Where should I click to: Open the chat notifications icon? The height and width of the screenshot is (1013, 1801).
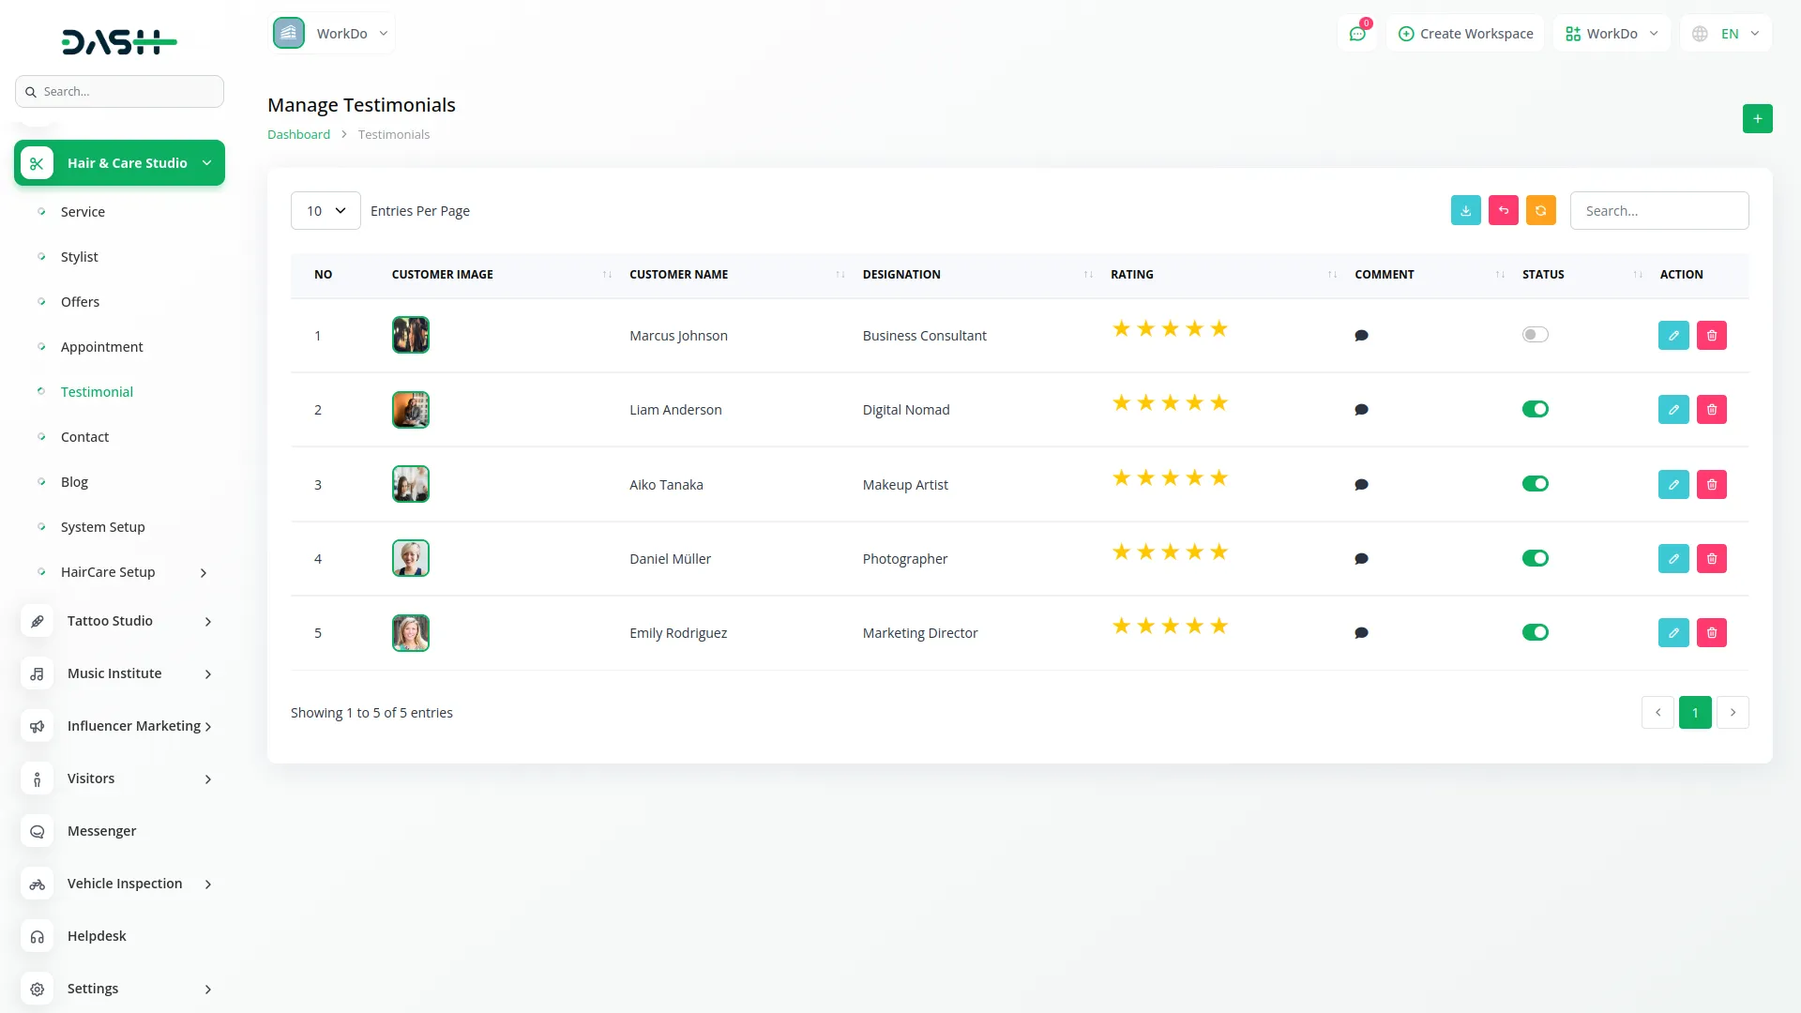tap(1356, 34)
